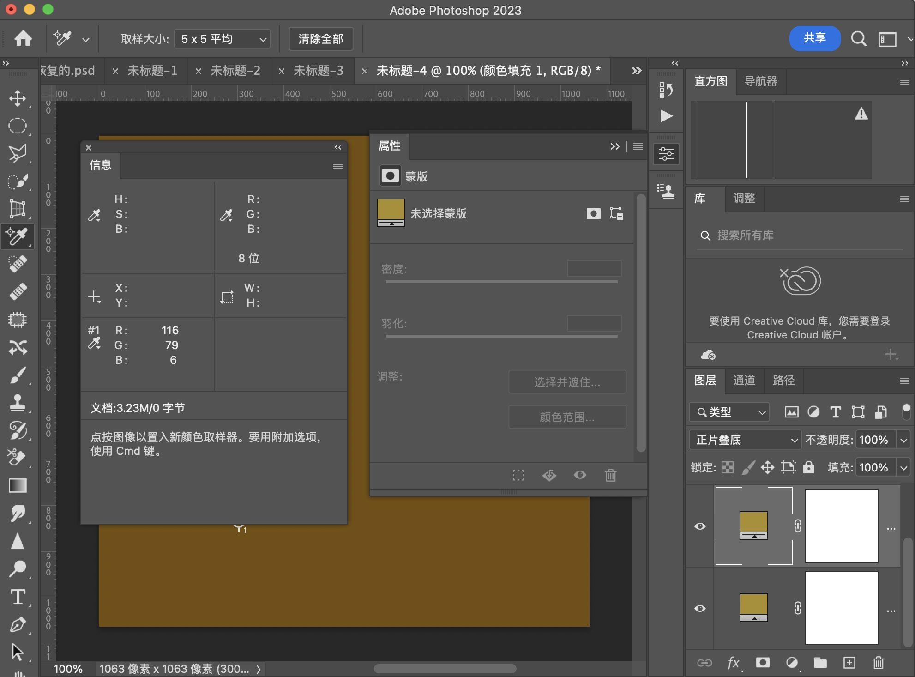Select the Path Selection arrow tool
Image resolution: width=915 pixels, height=677 pixels.
coord(18,652)
